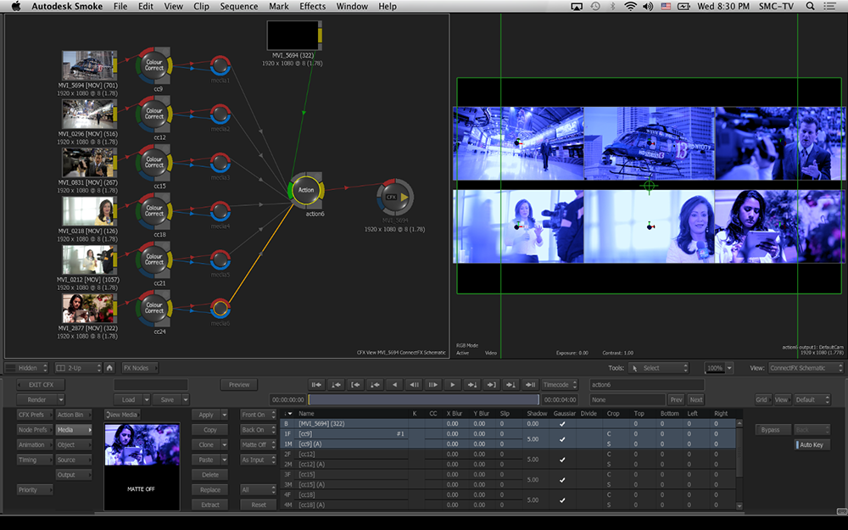Click the Colour Correct node cc24
This screenshot has width=848, height=530.
pyautogui.click(x=154, y=308)
